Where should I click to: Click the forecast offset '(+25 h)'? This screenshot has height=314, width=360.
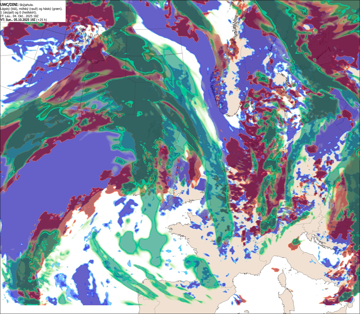pos(42,20)
